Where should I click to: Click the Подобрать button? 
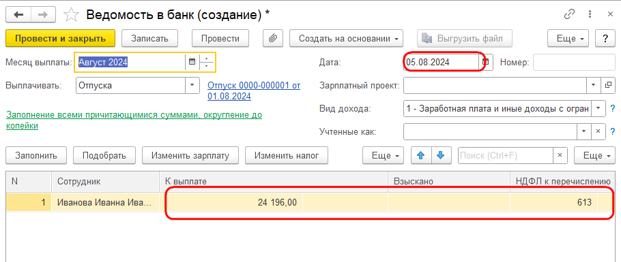point(104,156)
